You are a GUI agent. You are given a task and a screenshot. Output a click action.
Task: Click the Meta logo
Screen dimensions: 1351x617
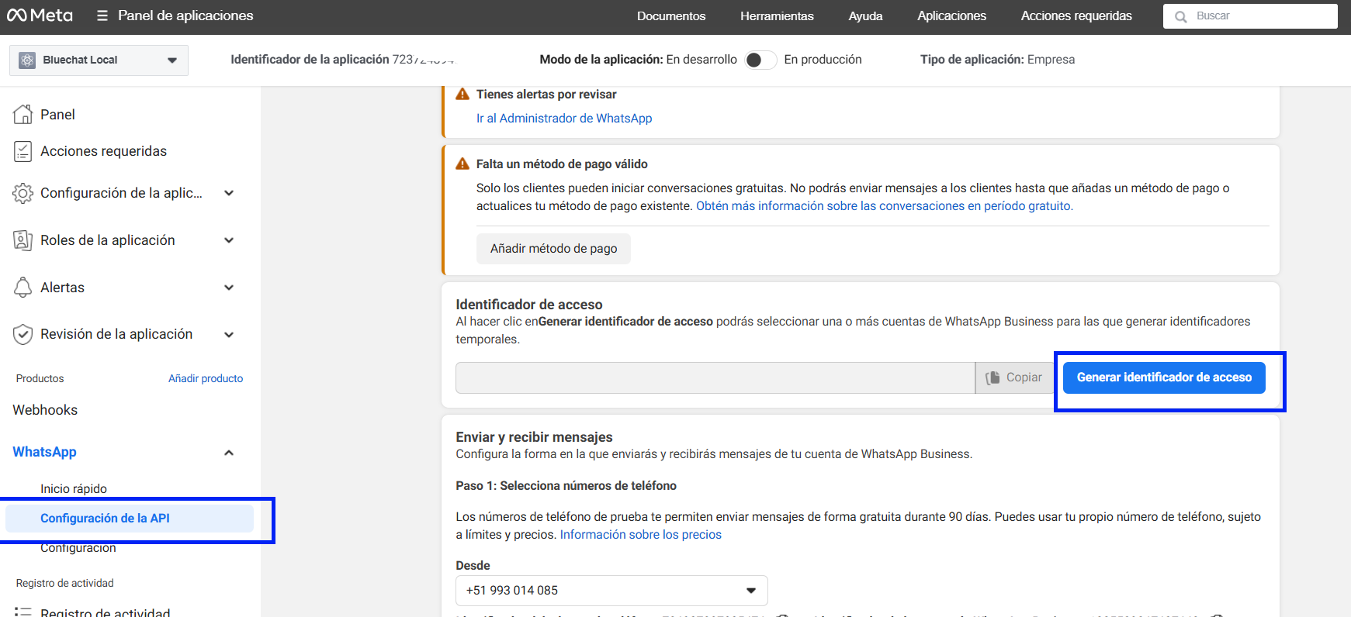[x=40, y=16]
